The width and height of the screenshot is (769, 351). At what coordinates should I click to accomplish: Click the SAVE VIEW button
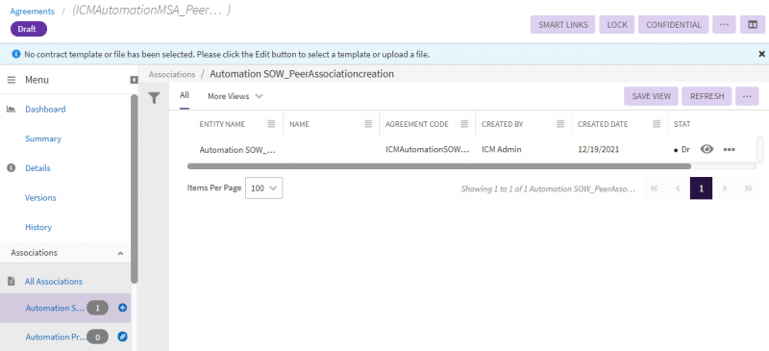652,96
